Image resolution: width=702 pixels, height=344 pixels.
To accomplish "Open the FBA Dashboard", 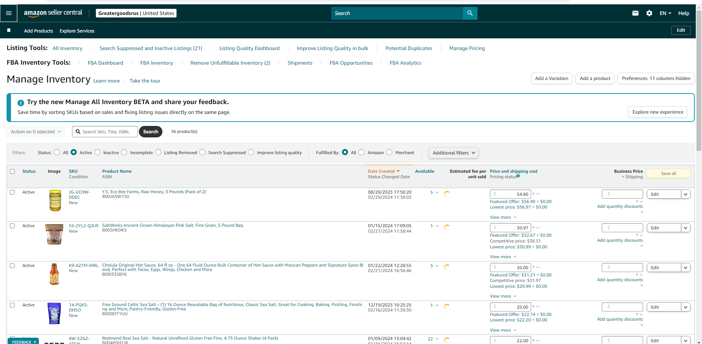I will click(105, 63).
